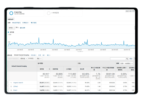Click the highest chart peak near 2021年3月
144x101 pixels.
(39, 38)
